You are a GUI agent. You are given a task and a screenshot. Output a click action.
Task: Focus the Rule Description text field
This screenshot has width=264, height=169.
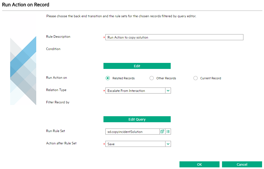coord(174,37)
